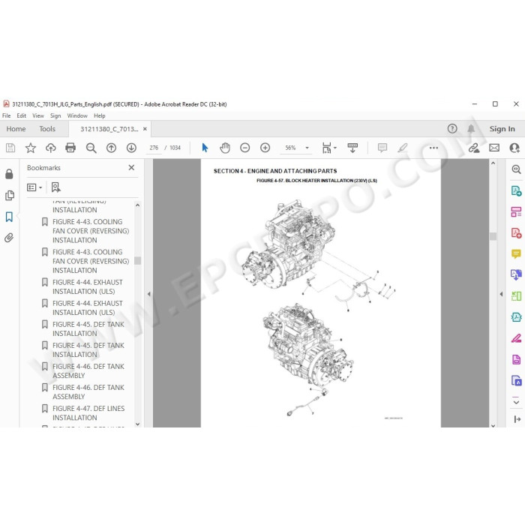This screenshot has width=525, height=525.
Task: Open page thumbnails panel
Action: pyautogui.click(x=10, y=196)
